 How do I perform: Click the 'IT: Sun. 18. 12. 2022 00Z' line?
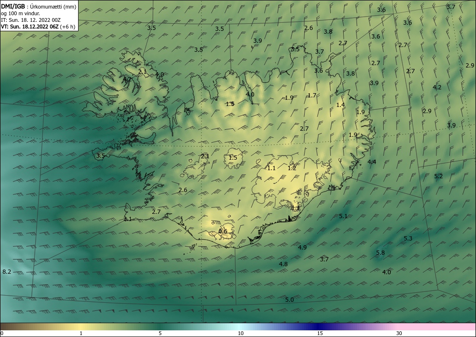click(30, 20)
